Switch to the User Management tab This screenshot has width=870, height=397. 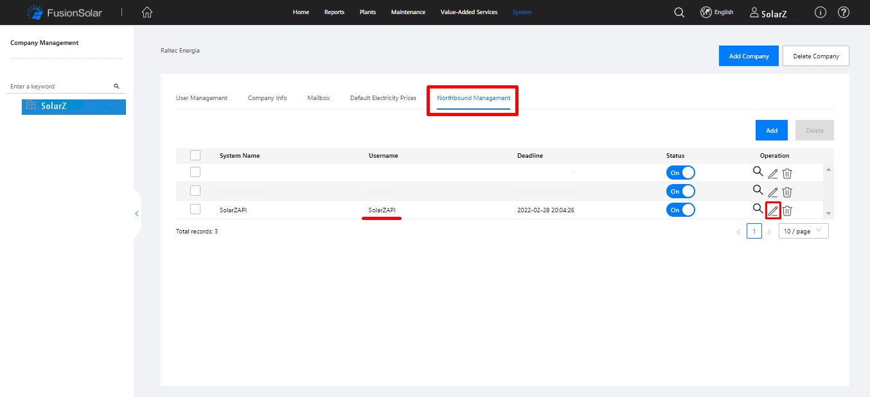(202, 98)
